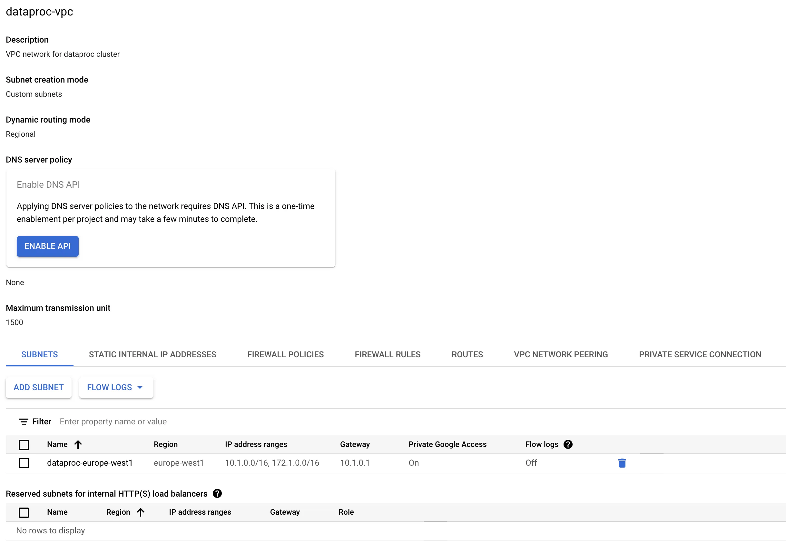This screenshot has height=554, width=786.
Task: Check the dataproc-europe-west1 row checkbox
Action: click(24, 463)
